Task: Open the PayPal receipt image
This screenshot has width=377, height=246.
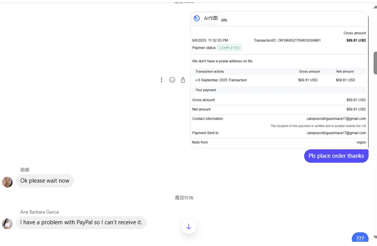Action: point(279,88)
